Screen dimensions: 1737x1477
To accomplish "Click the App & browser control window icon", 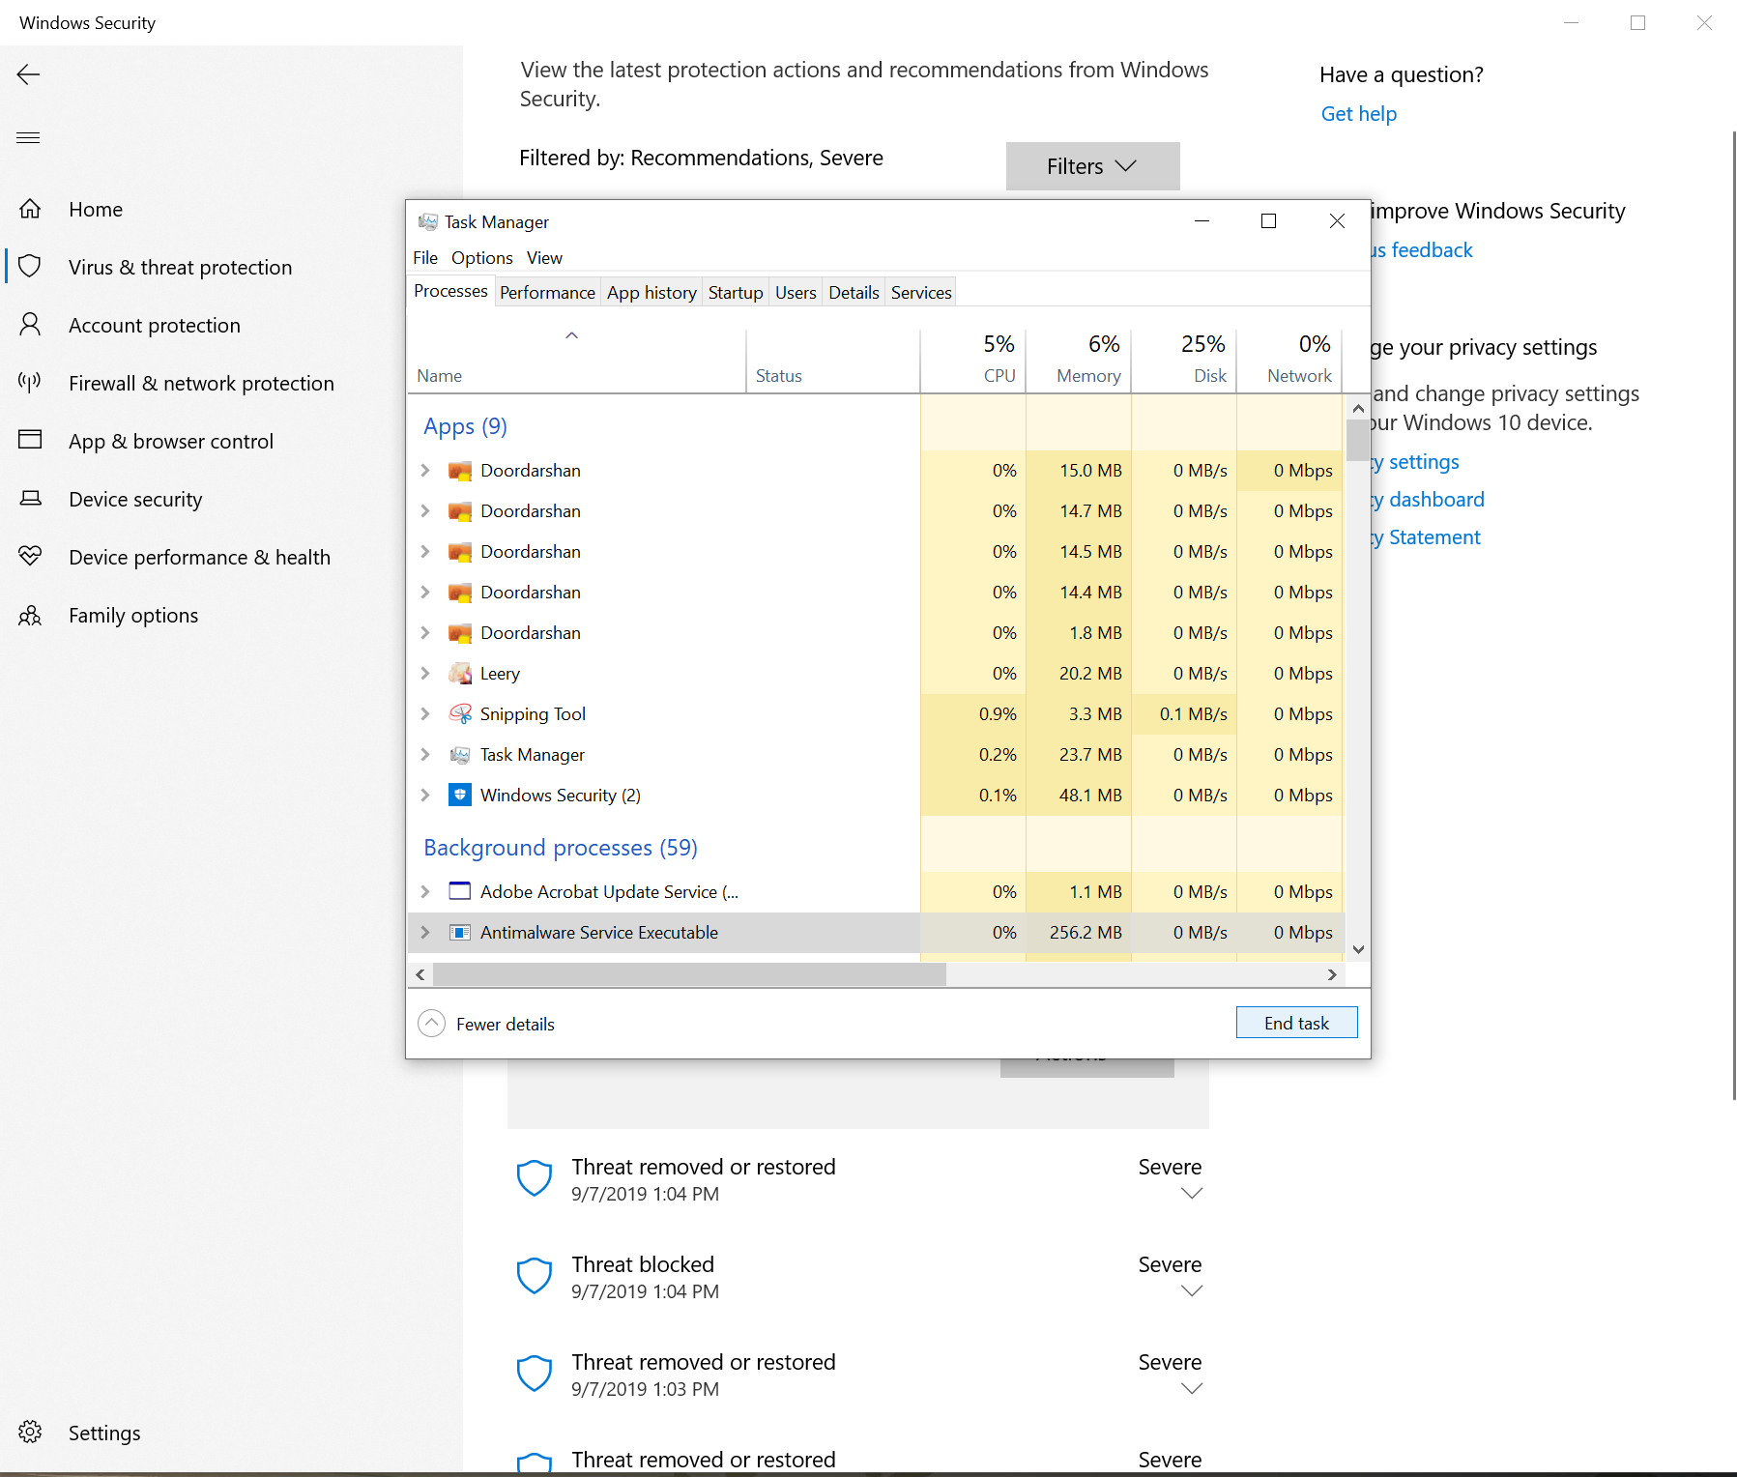I will (30, 440).
